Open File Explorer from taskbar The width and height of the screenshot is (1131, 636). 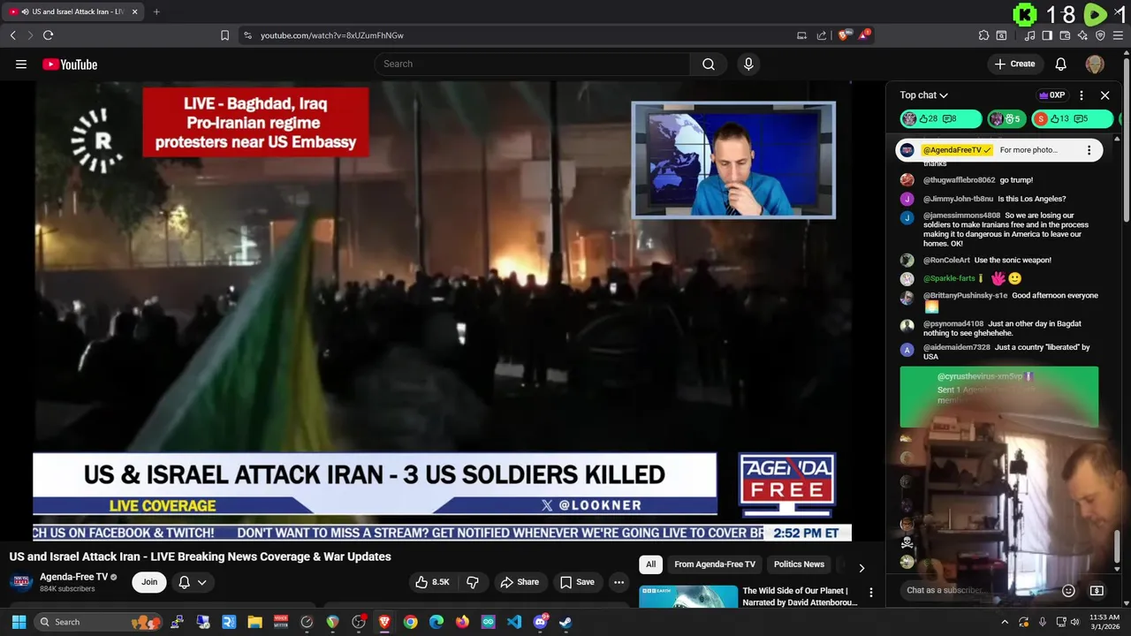[x=254, y=622]
